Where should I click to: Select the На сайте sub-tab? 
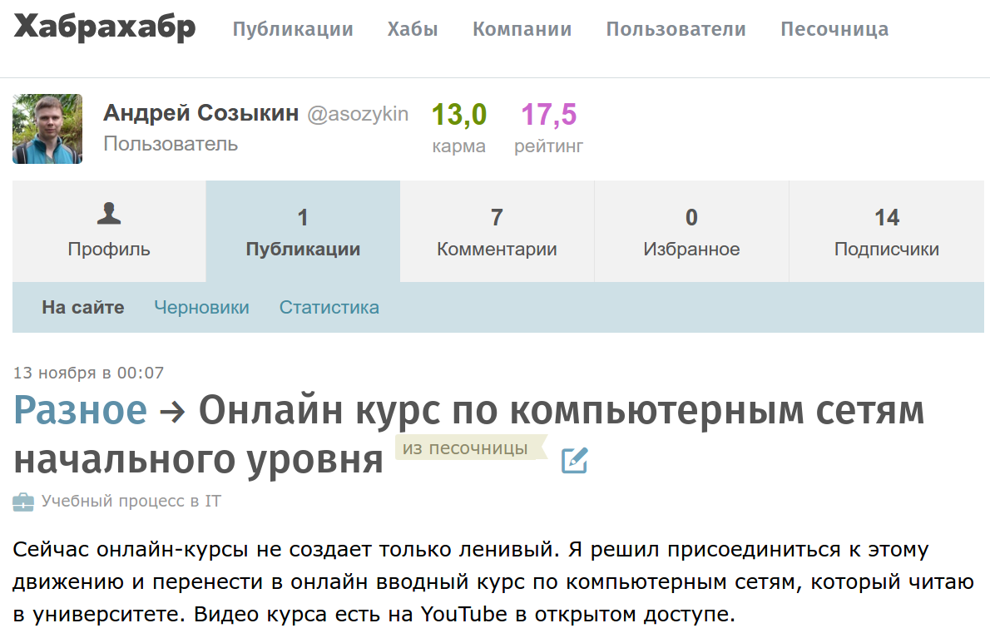(x=83, y=307)
